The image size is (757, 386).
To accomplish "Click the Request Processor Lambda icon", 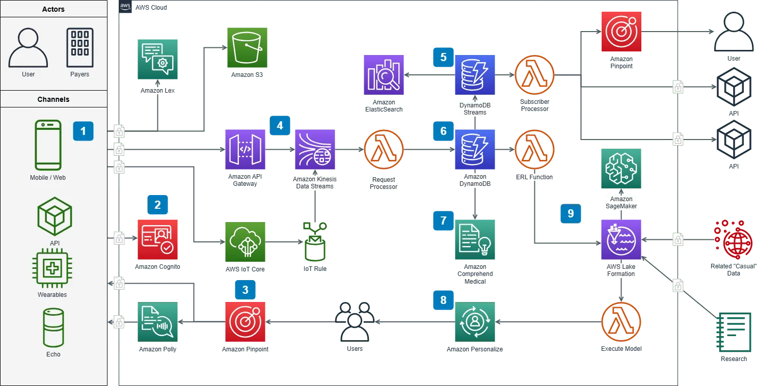I will (x=384, y=150).
